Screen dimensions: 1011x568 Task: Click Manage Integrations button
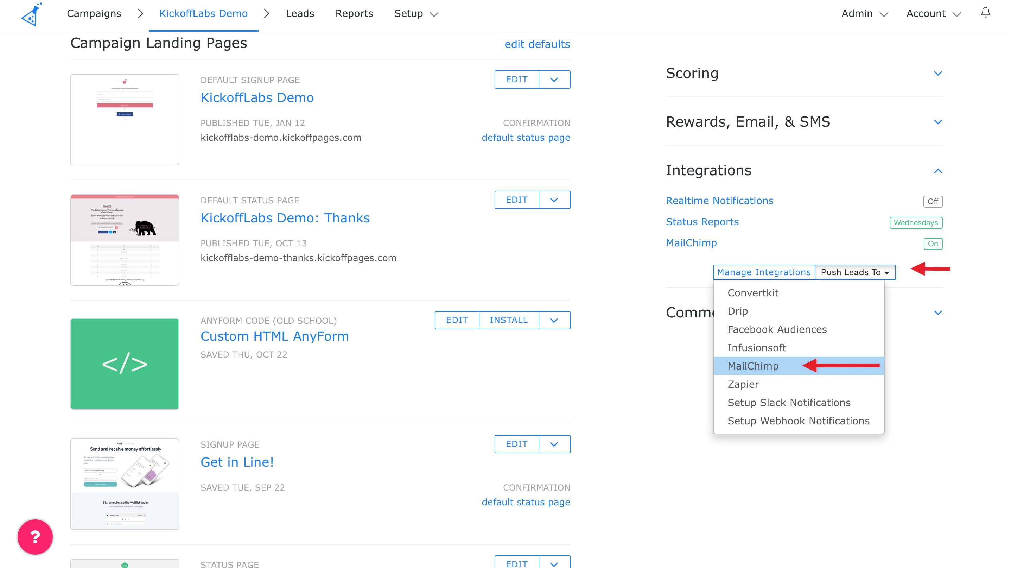764,272
